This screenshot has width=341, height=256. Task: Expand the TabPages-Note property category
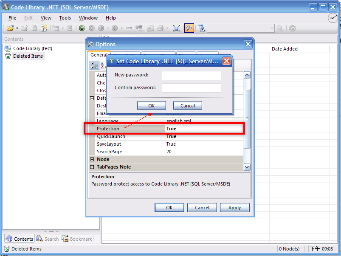[92, 167]
